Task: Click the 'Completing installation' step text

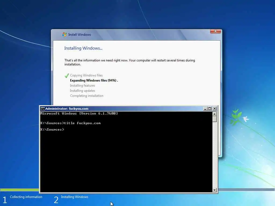Action: pyautogui.click(x=87, y=96)
